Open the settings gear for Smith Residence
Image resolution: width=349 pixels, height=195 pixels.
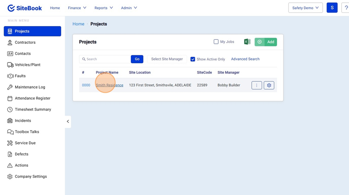coord(269,85)
